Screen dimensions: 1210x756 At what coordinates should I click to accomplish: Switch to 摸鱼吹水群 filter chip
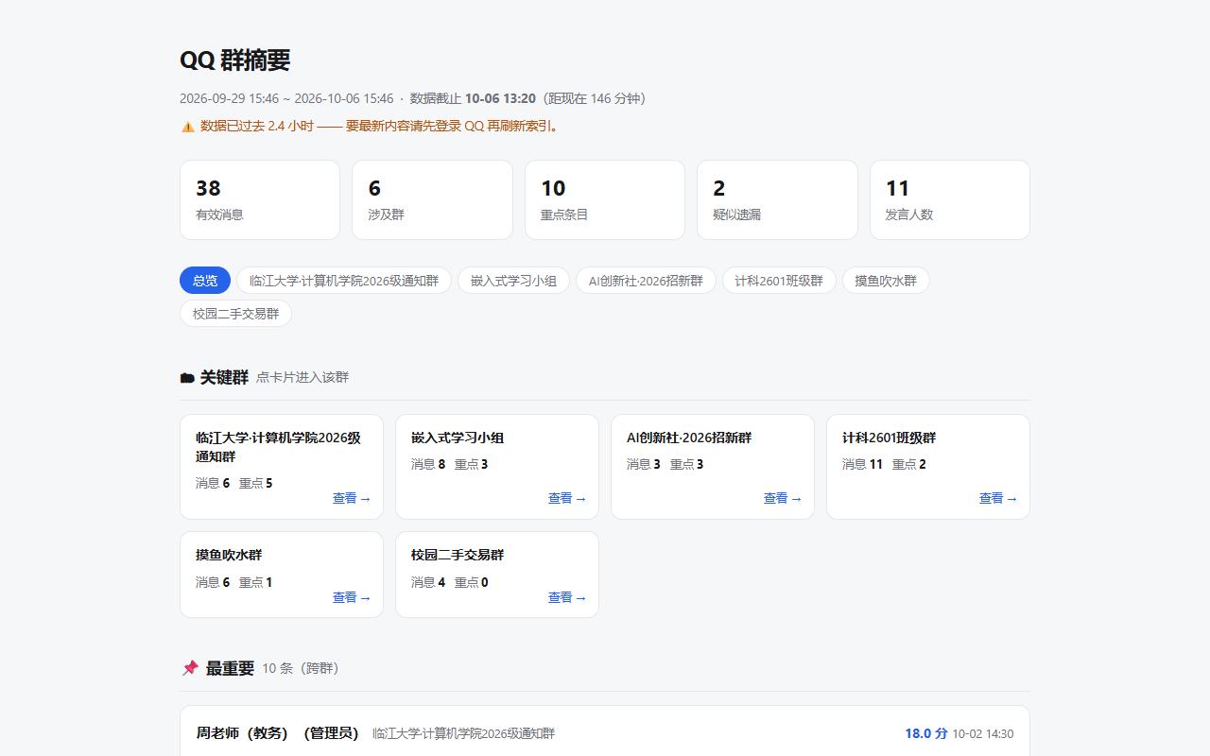click(x=886, y=281)
